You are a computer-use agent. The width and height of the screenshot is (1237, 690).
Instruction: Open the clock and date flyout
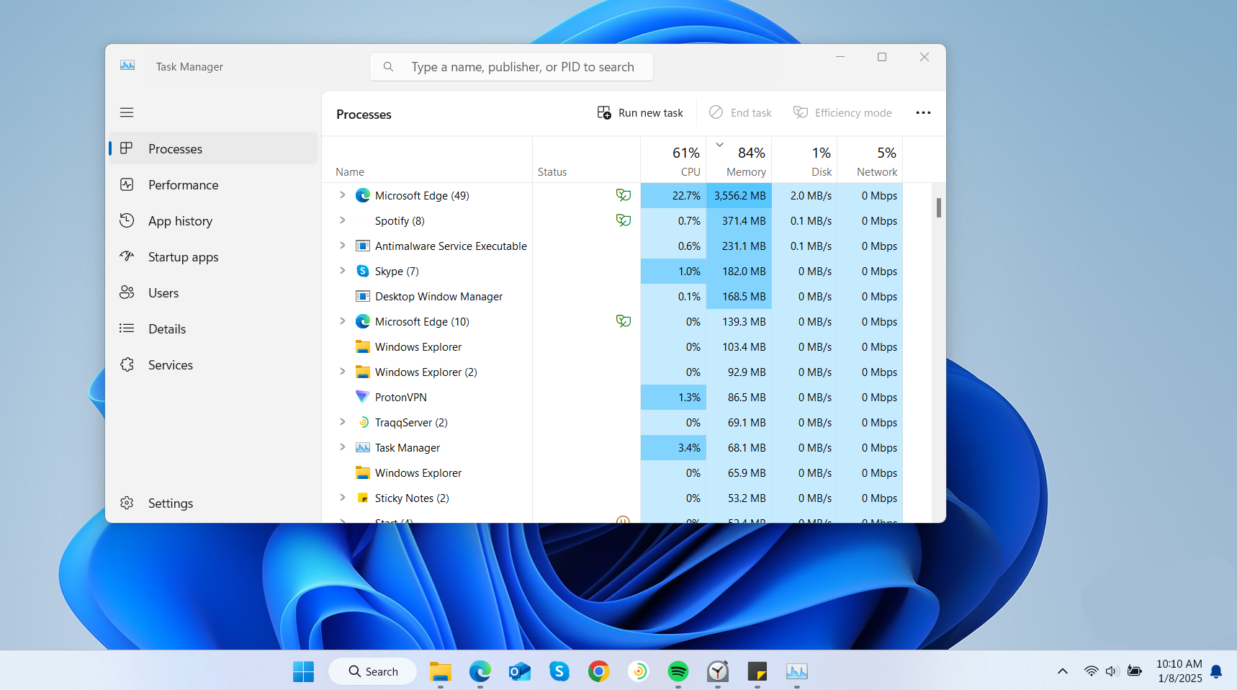[1179, 671]
